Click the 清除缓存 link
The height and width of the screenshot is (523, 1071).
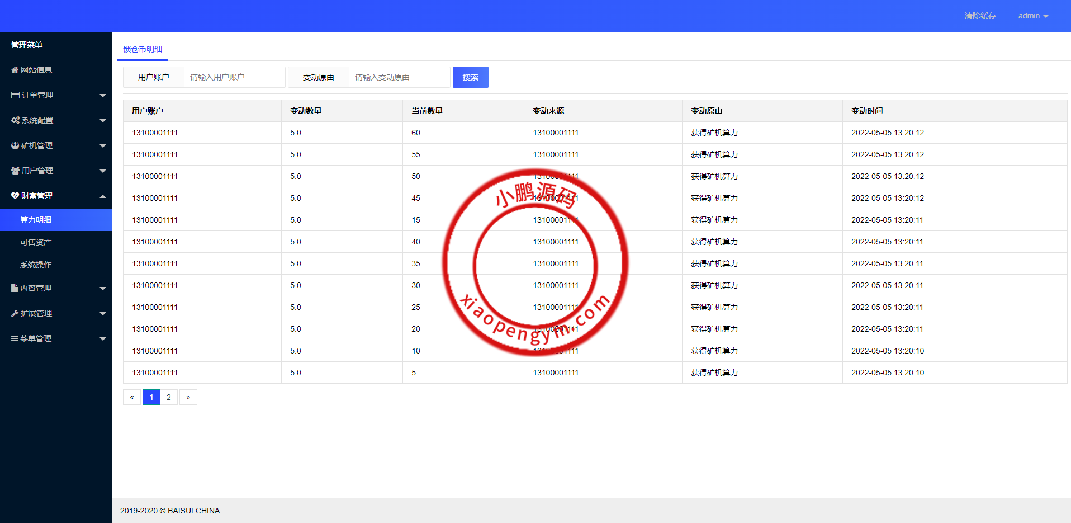[x=980, y=16]
